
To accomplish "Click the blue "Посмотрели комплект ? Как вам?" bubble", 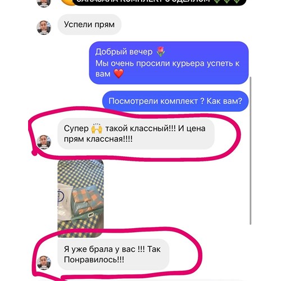I will (x=175, y=101).
